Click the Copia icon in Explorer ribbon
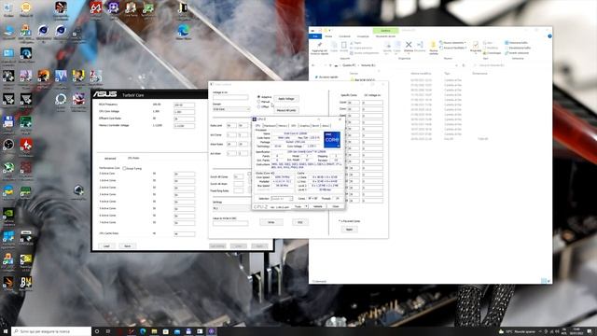The image size is (597, 336). pos(334,45)
